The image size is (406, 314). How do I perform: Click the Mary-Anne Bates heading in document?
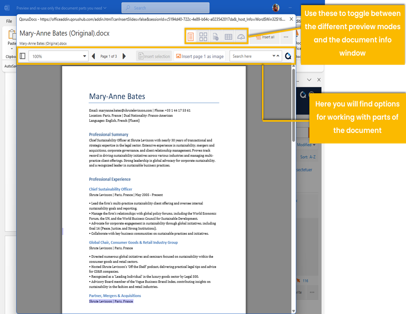coord(117,96)
